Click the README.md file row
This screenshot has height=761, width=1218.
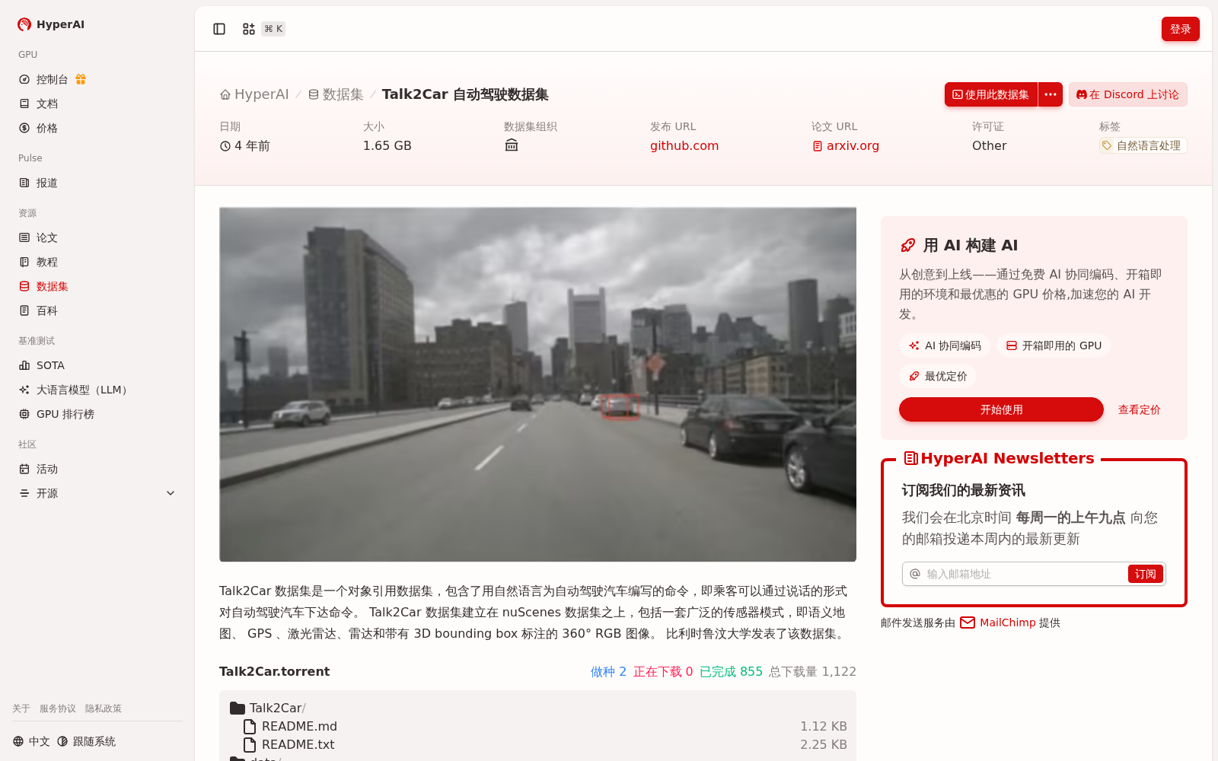coord(537,726)
